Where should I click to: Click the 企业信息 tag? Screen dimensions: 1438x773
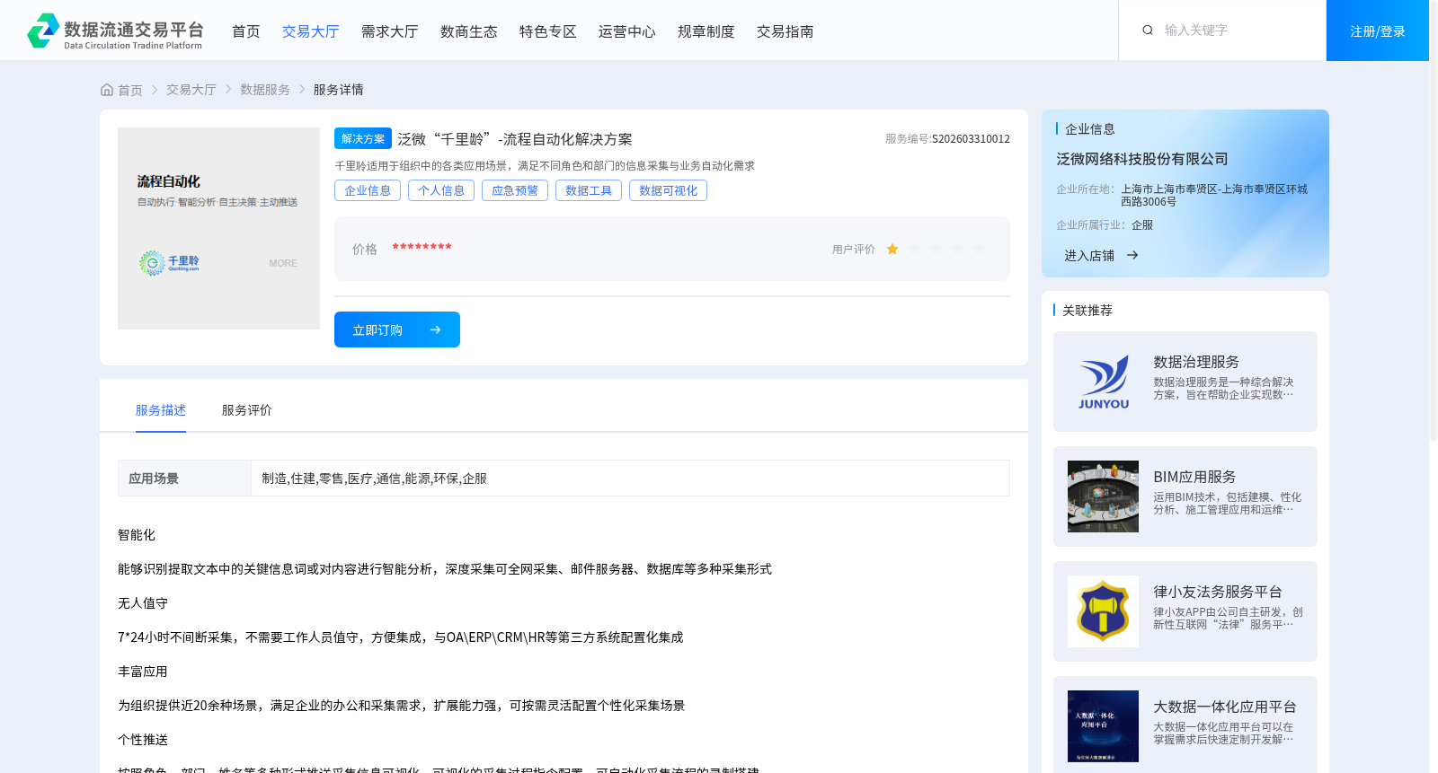[368, 190]
